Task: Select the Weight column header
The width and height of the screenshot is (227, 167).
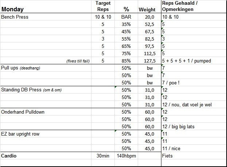Action: pyautogui.click(x=147, y=10)
